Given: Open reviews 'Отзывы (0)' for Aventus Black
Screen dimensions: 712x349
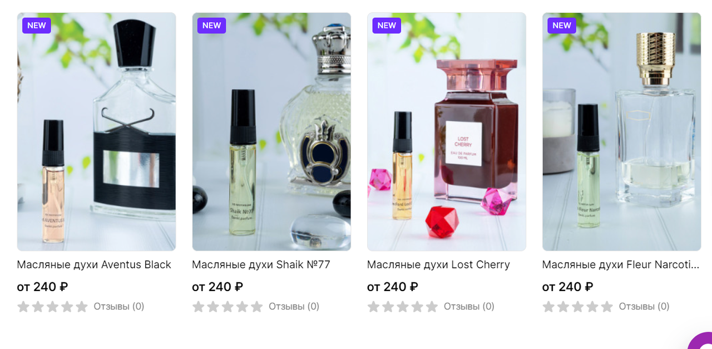Looking at the screenshot, I should (x=119, y=306).
